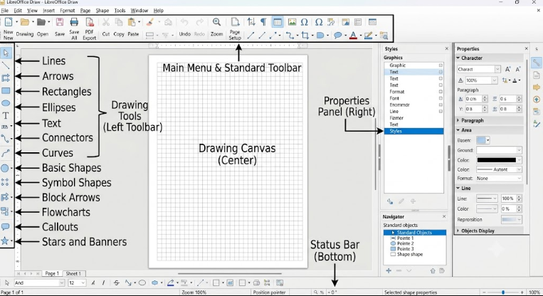Image resolution: width=543 pixels, height=296 pixels.
Task: Click the Paste clipboard icon
Action: pos(132,22)
